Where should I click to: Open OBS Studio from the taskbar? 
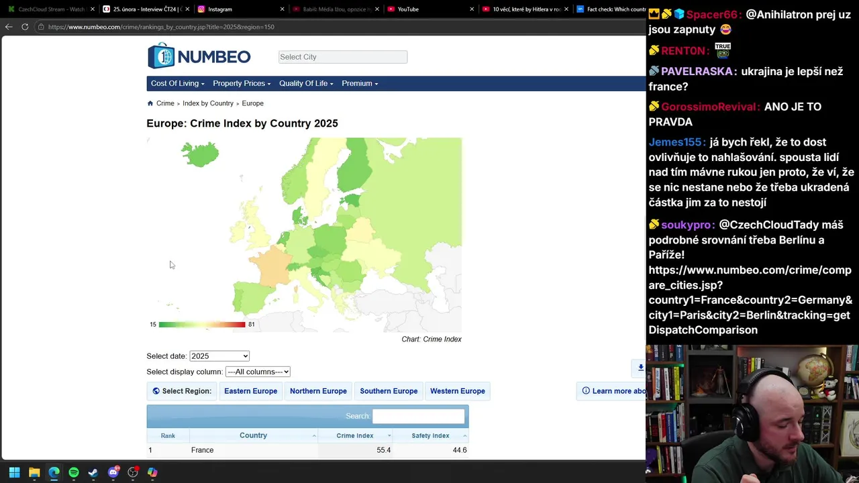click(133, 472)
